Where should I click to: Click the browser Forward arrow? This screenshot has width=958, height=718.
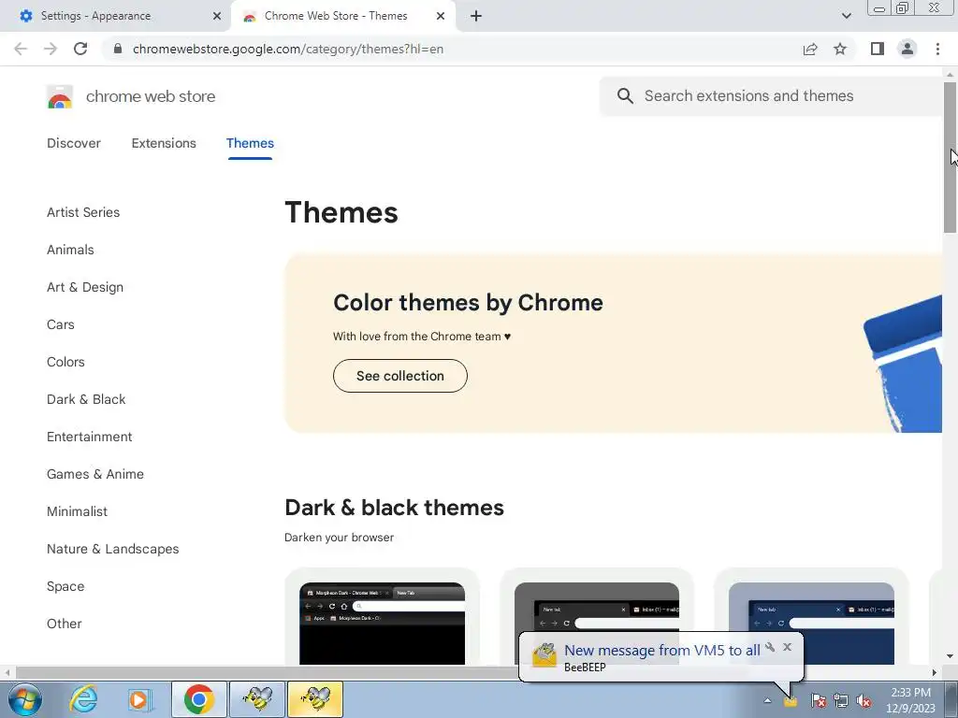[51, 49]
